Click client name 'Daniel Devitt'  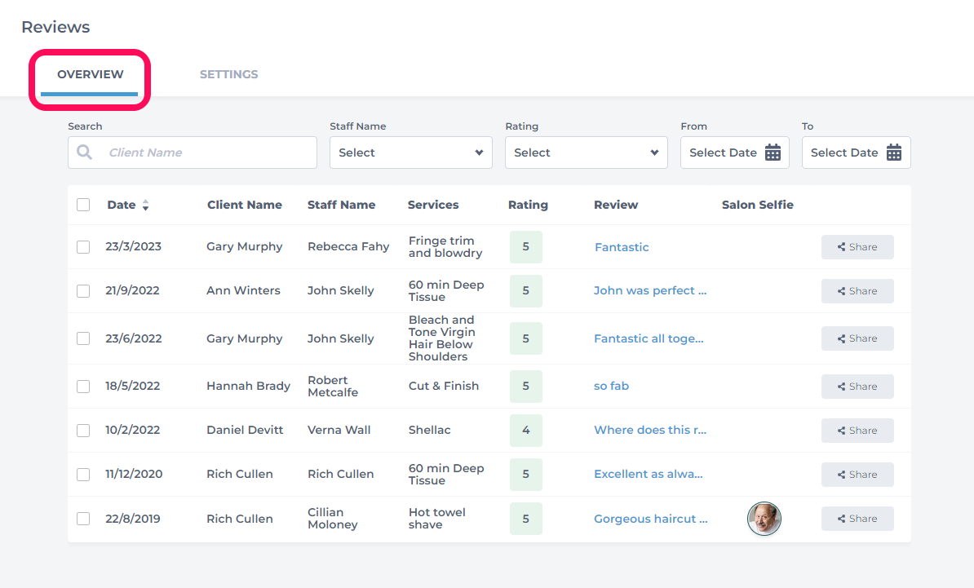pyautogui.click(x=245, y=430)
